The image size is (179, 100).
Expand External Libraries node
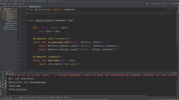(3, 27)
